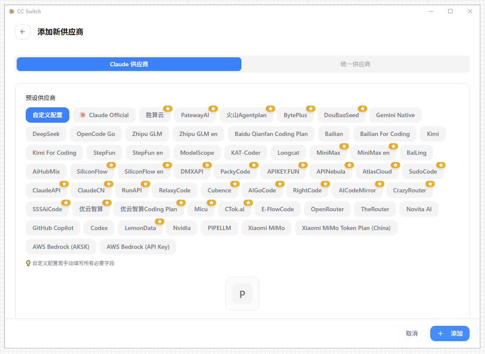
Task: Select Bailian For Coding
Action: [x=385, y=134]
